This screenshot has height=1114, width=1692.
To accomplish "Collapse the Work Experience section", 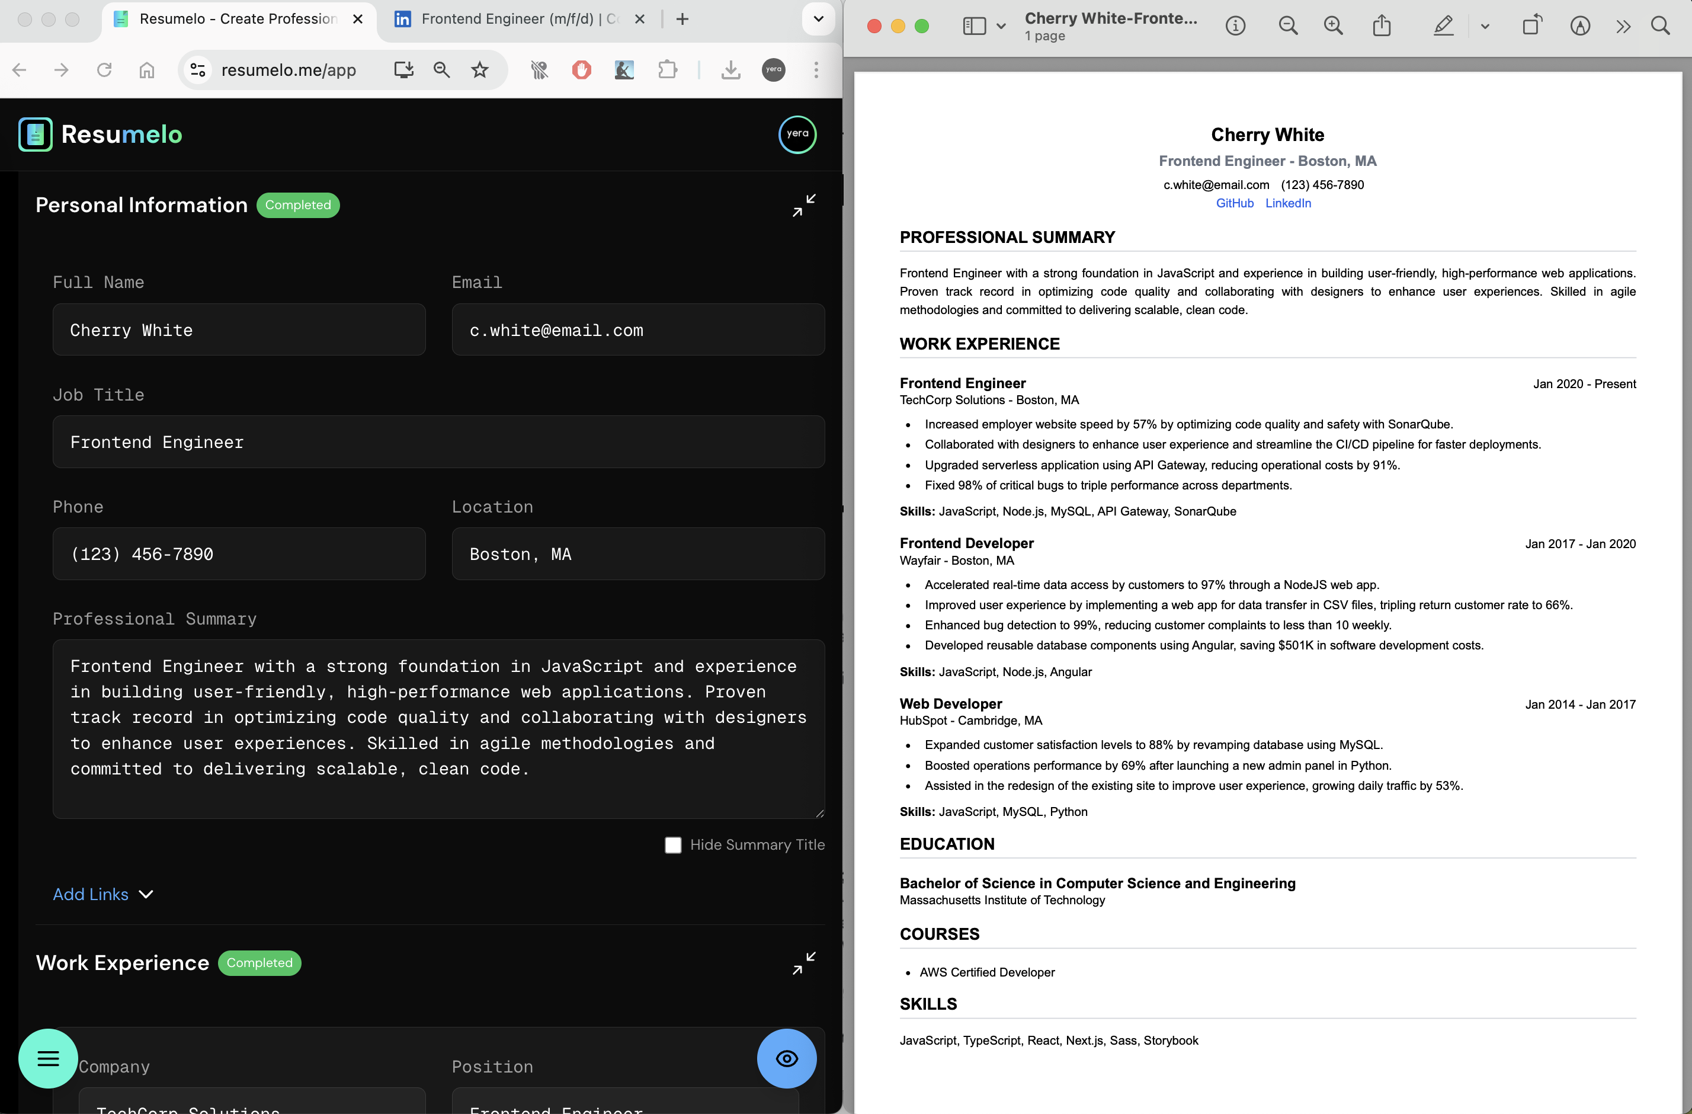I will (804, 962).
